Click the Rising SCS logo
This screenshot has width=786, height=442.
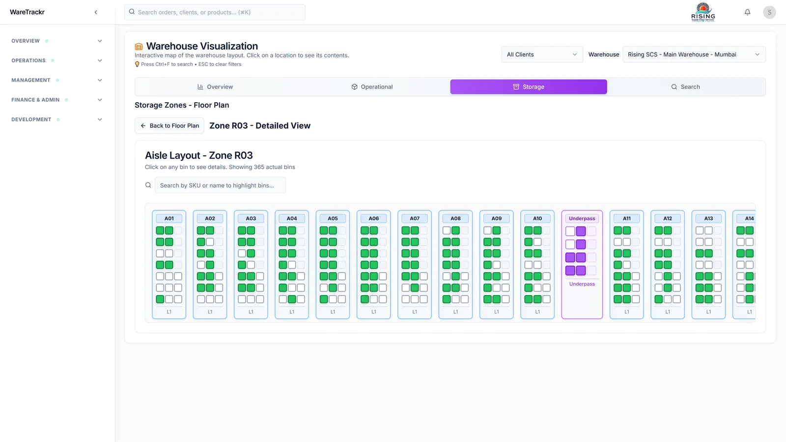(x=703, y=12)
